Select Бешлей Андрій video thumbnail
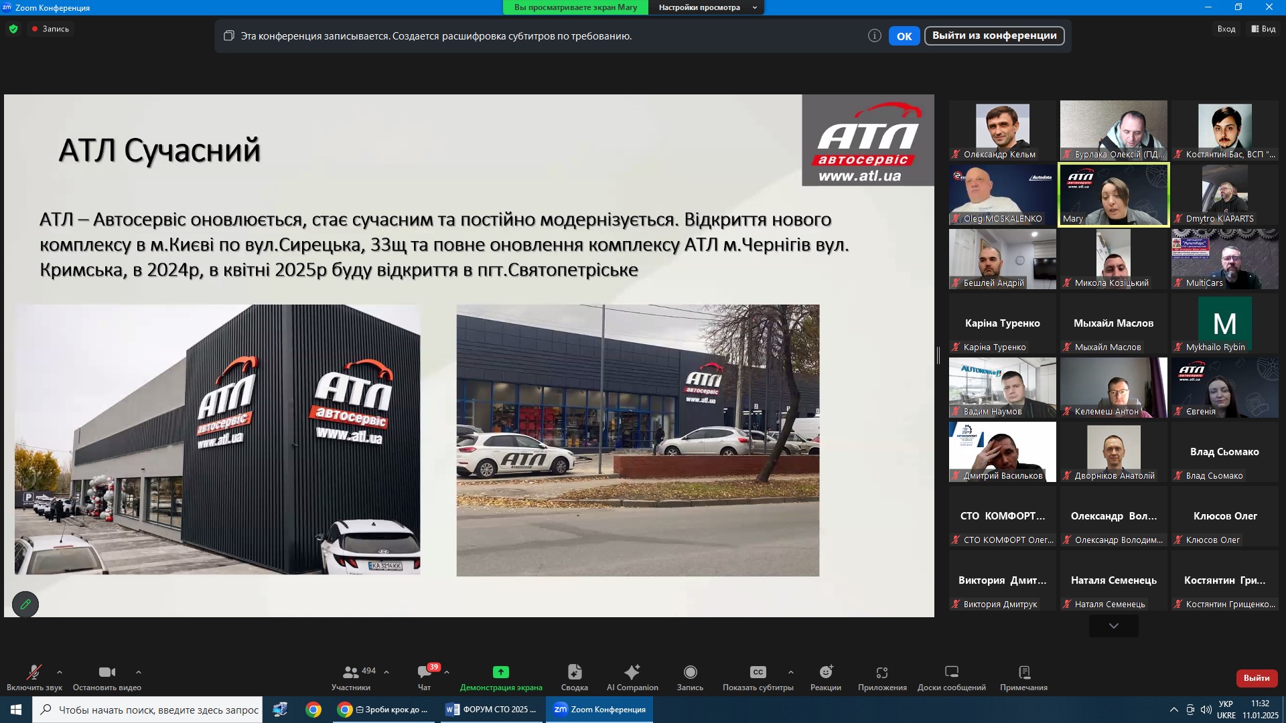The image size is (1286, 723). click(1002, 259)
